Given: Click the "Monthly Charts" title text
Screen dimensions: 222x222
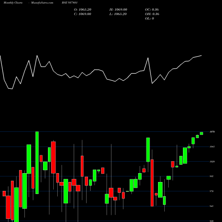Looking at the screenshot, I should (x=13, y=3).
